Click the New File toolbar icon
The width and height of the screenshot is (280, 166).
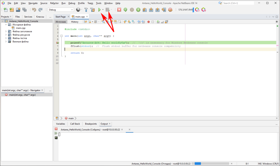click(5, 10)
